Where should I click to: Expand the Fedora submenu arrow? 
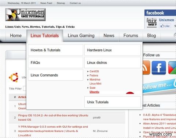pos(88,75)
